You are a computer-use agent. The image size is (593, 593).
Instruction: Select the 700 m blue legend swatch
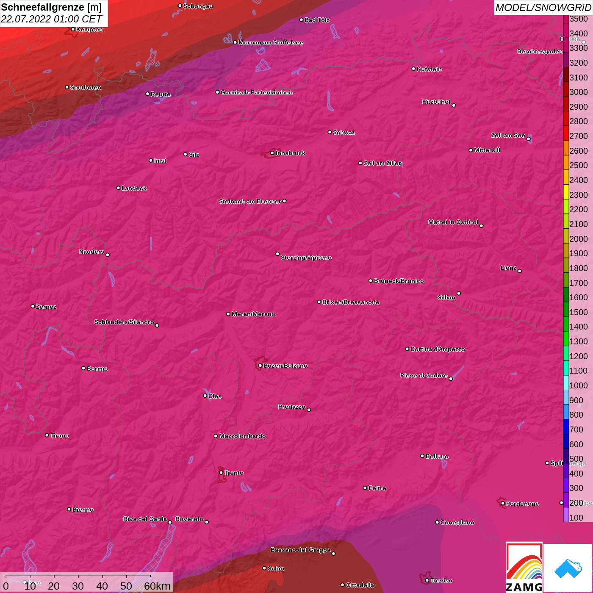tap(566, 426)
